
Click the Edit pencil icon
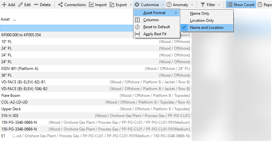tap(20, 5)
